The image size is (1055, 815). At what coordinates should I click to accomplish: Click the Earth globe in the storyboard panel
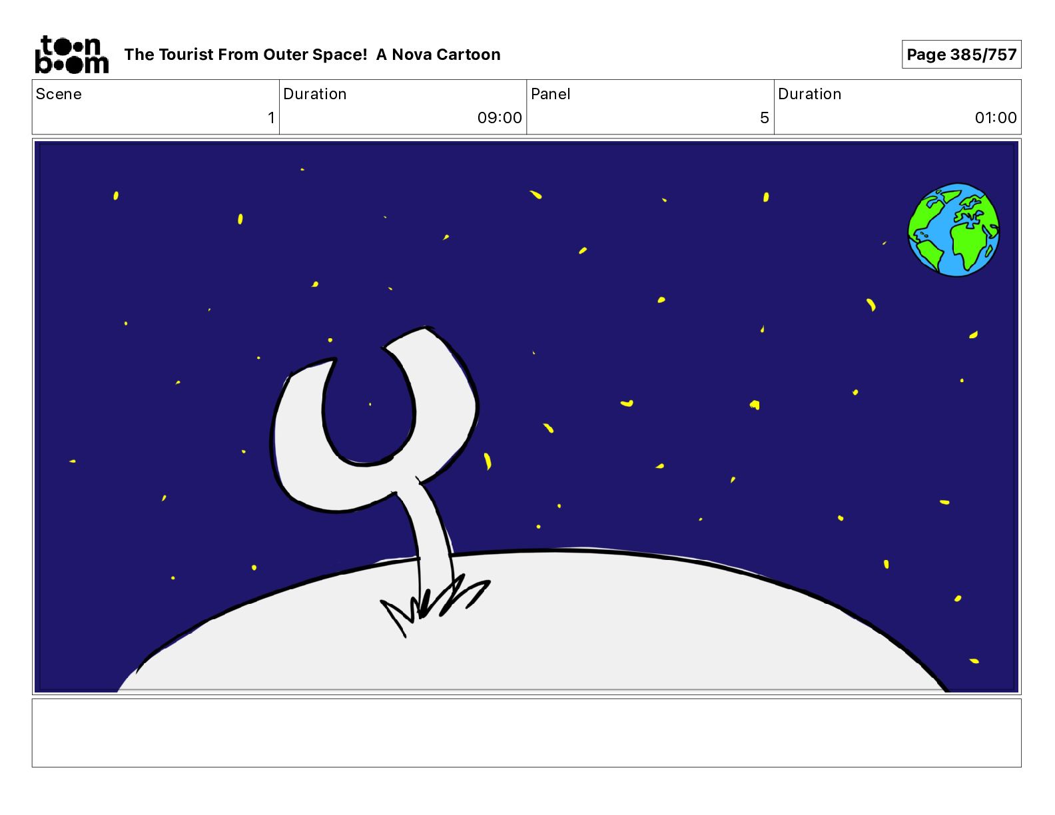pyautogui.click(x=954, y=230)
